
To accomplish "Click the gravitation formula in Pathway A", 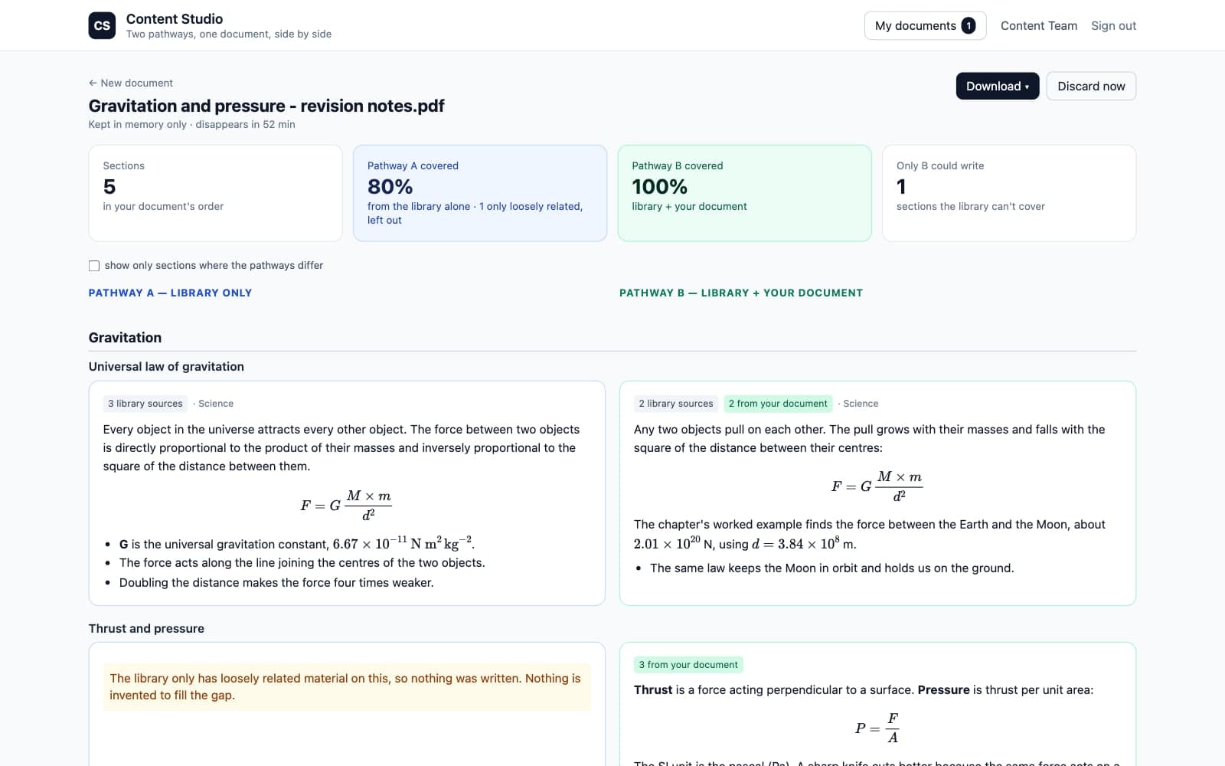I will point(346,505).
